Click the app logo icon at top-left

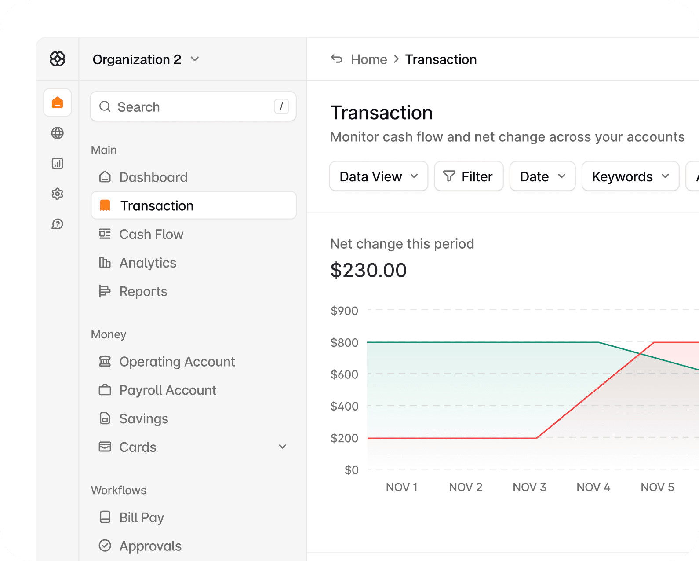57,59
